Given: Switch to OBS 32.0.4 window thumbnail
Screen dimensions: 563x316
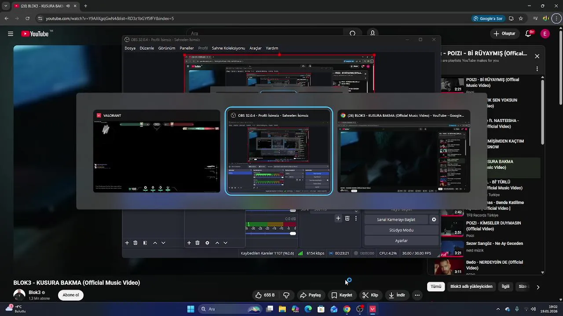Looking at the screenshot, I should (279, 151).
